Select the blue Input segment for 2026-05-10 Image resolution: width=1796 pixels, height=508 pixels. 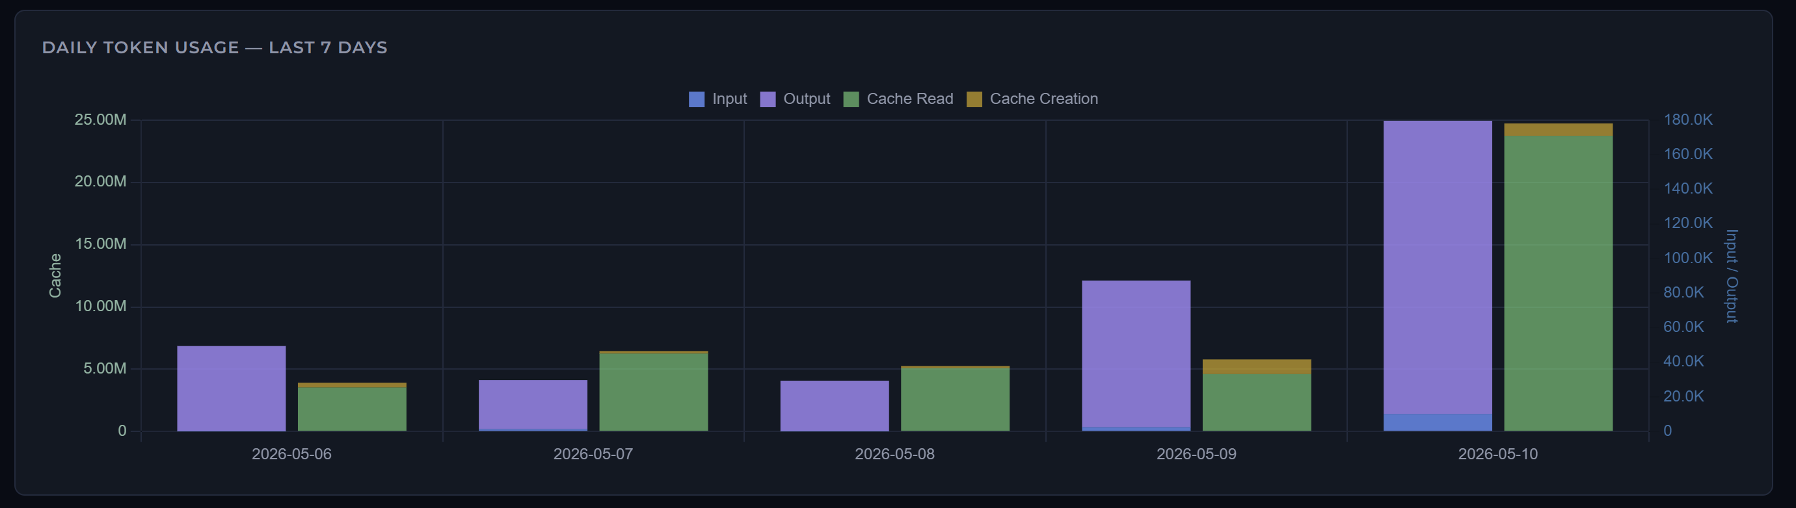click(1438, 422)
